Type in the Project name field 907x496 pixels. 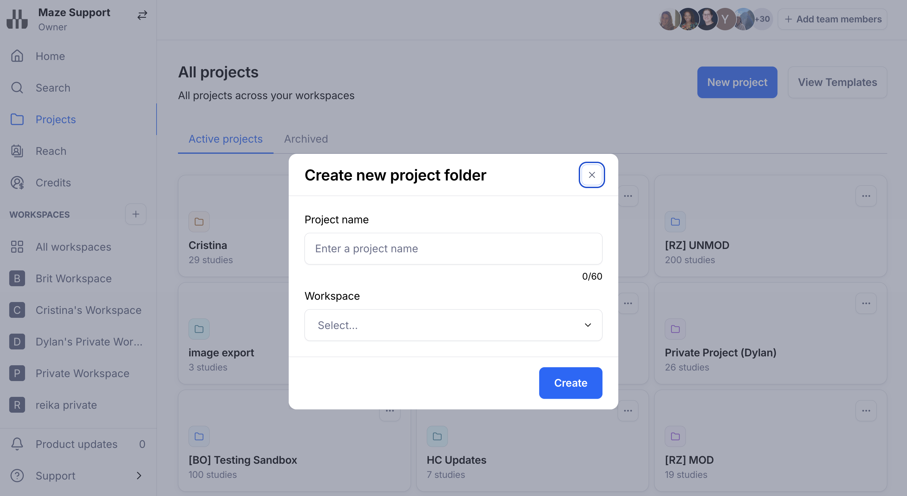click(x=453, y=249)
